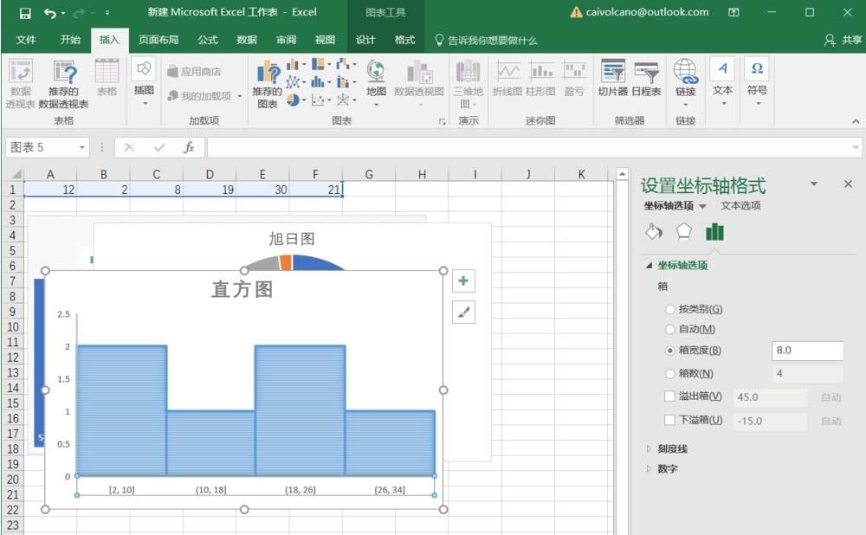Click the chart styles brush button

pos(463,313)
